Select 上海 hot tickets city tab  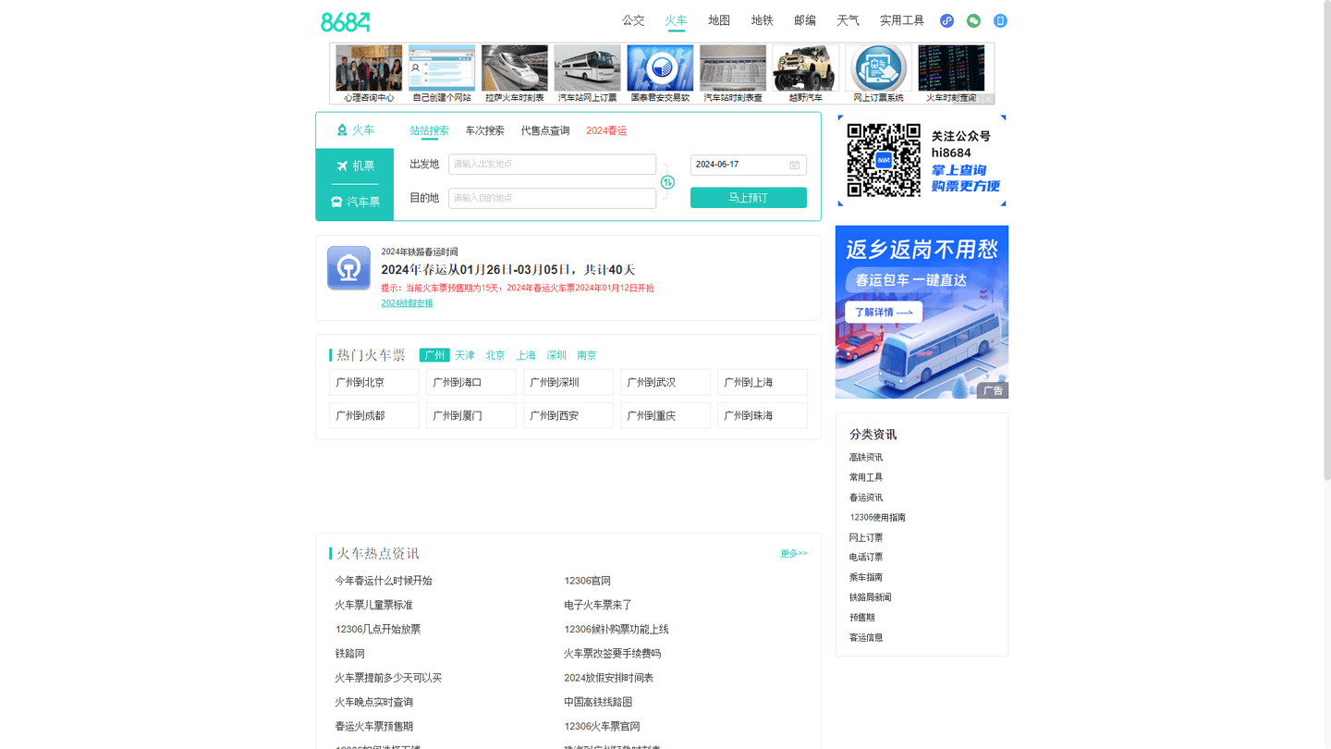[526, 355]
